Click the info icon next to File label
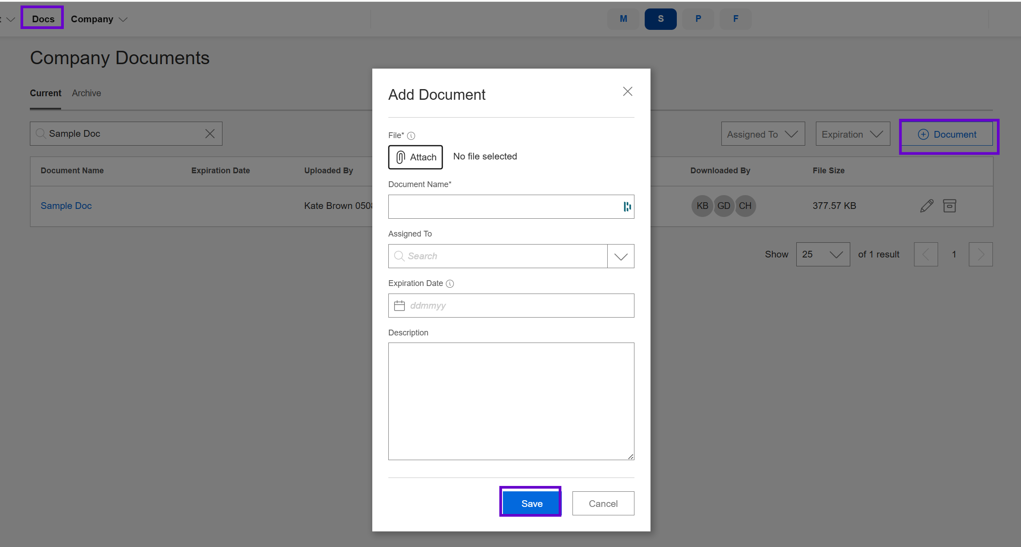1021x547 pixels. tap(411, 136)
